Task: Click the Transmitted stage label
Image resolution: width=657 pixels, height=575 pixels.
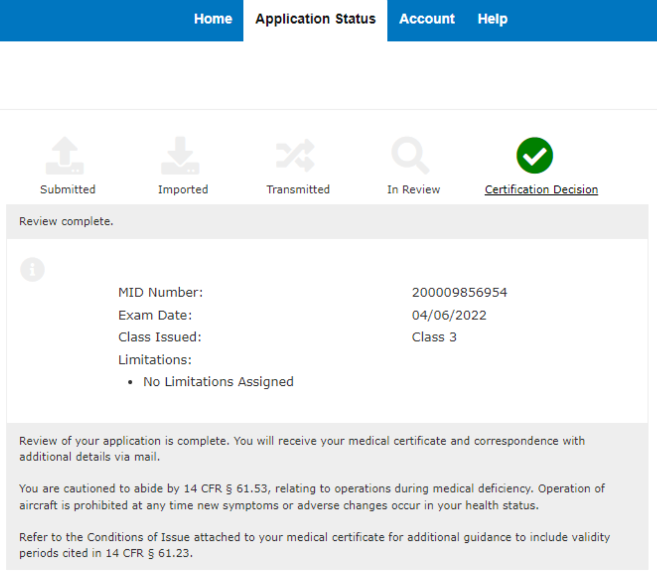Action: click(x=298, y=189)
